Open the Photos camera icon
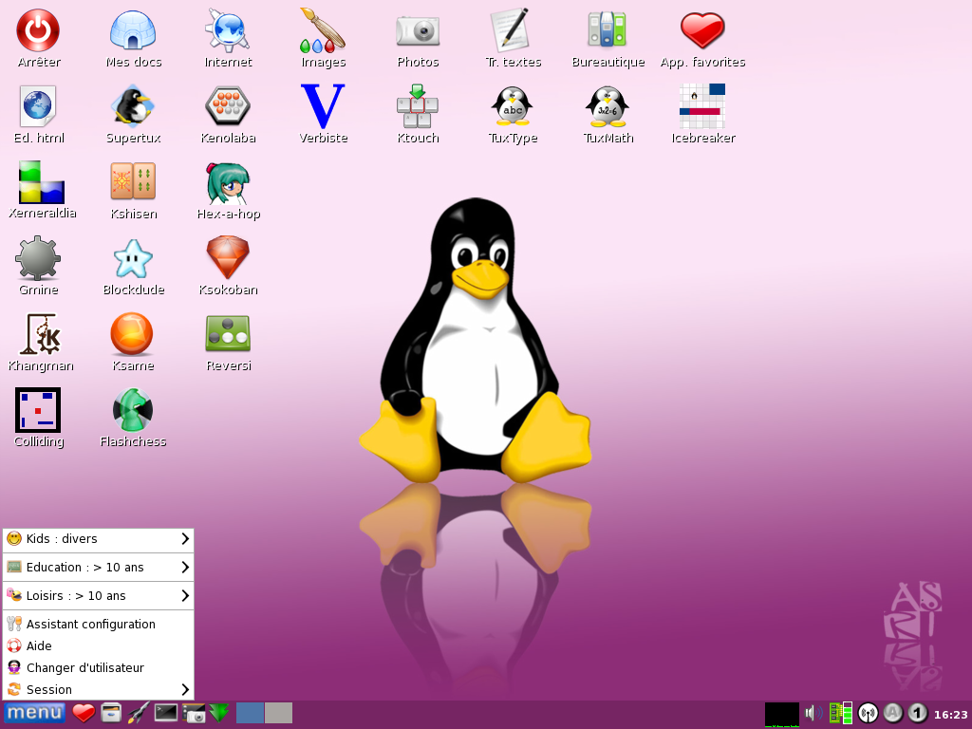The image size is (972, 729). (418, 30)
